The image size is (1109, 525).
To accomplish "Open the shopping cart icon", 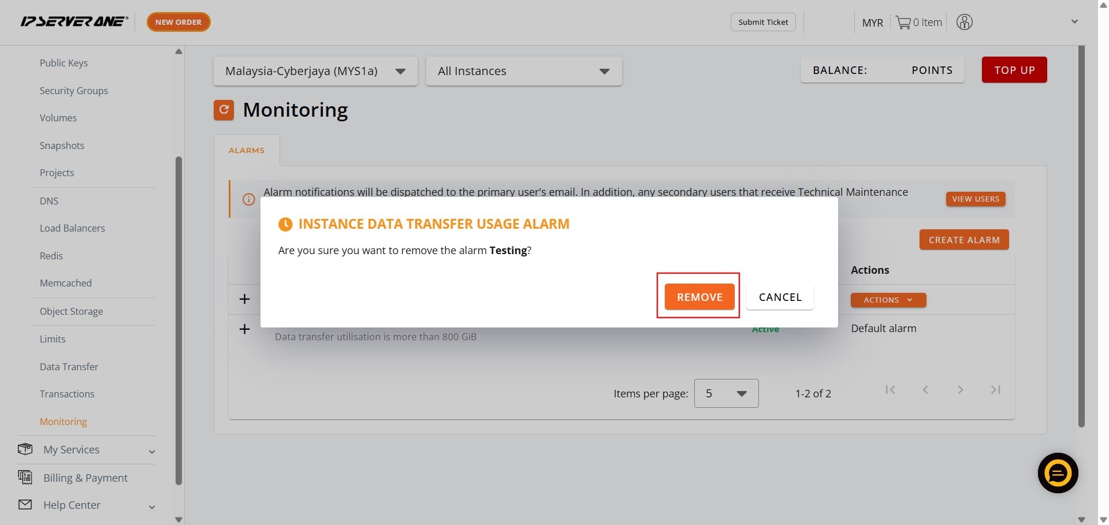I will click(x=903, y=23).
